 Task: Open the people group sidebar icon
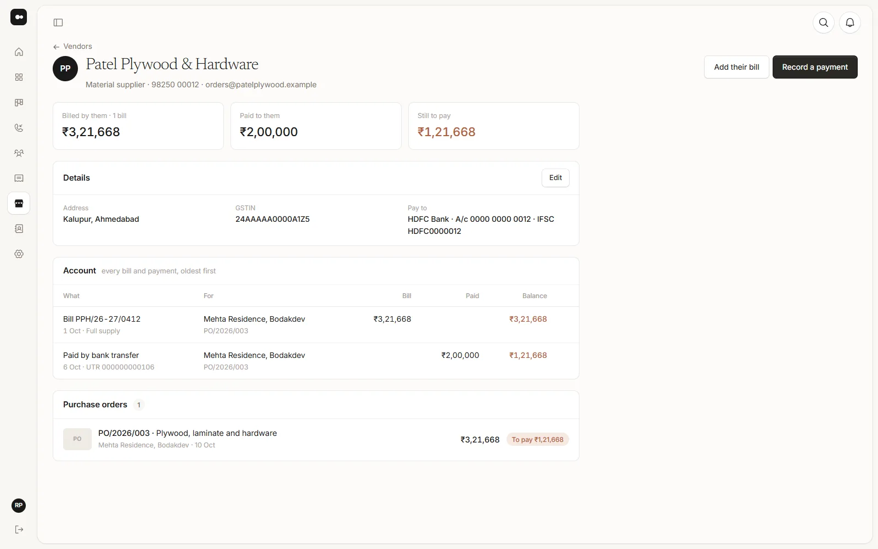[19, 153]
